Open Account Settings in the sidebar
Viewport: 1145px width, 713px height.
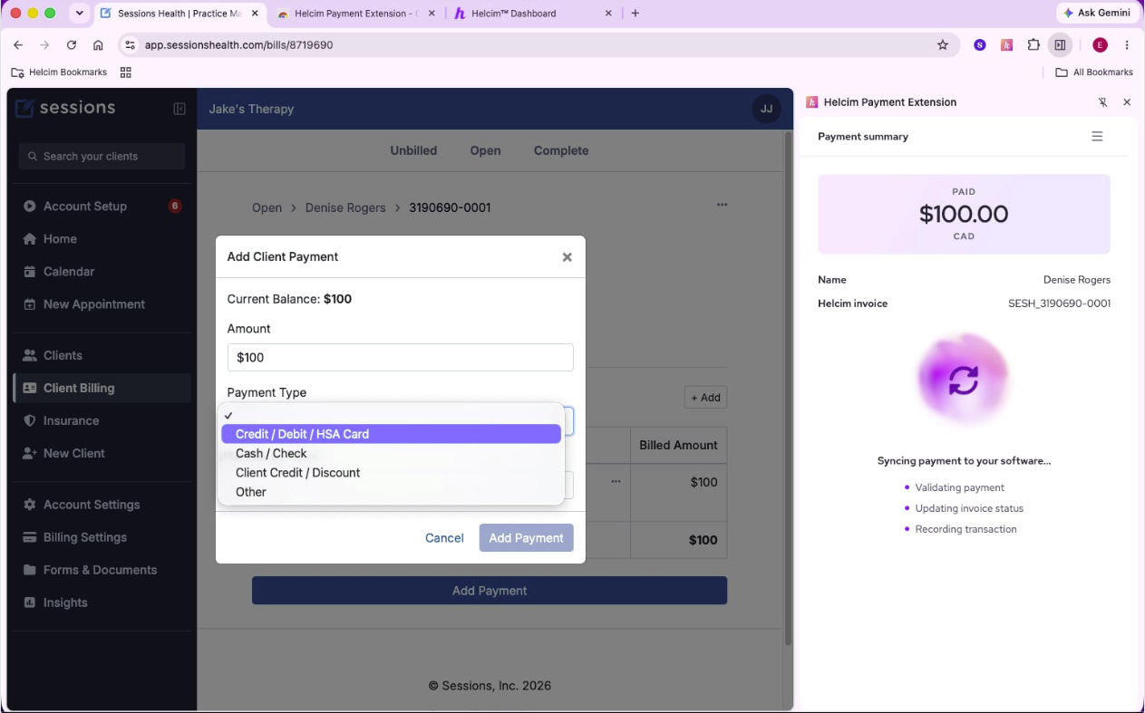102,504
